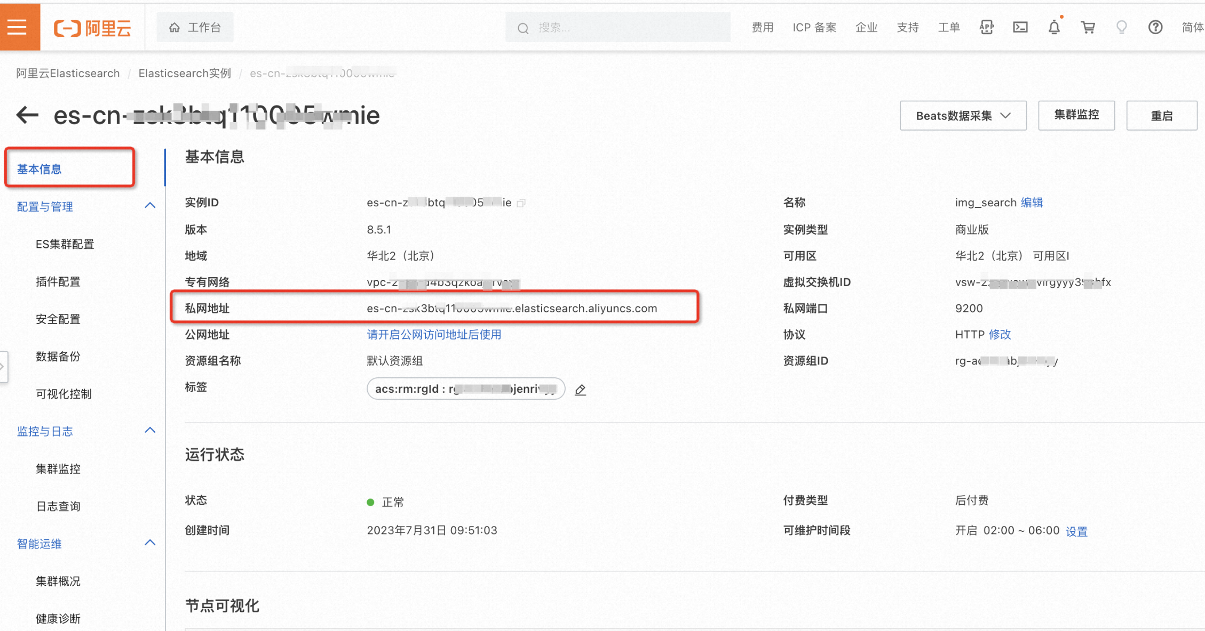This screenshot has height=631, width=1205.
Task: Click the back arrow beside instance name
Action: (x=27, y=115)
